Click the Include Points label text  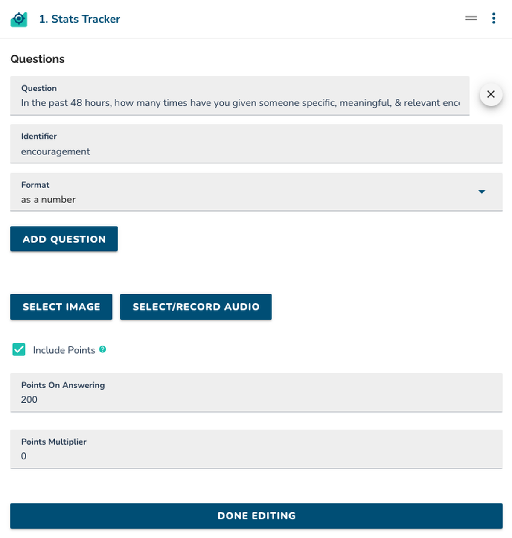(x=64, y=350)
